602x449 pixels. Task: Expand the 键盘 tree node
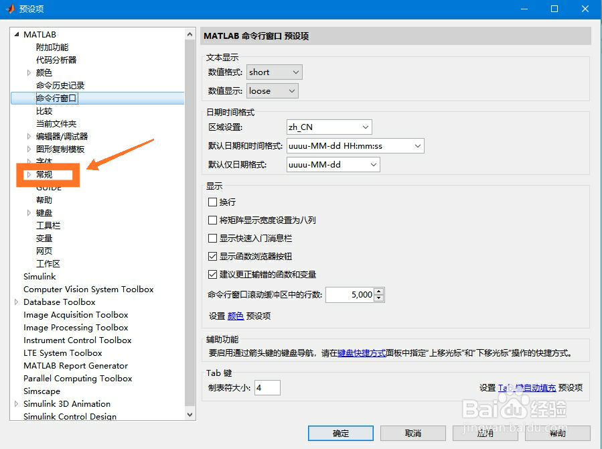pos(29,212)
